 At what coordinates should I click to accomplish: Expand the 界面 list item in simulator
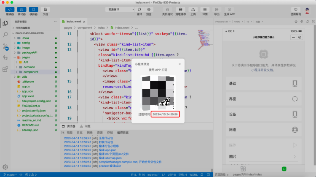click(x=264, y=99)
